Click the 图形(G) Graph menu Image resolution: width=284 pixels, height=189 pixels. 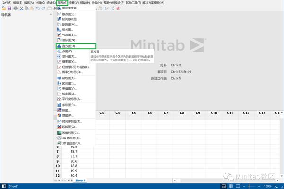(x=62, y=3)
